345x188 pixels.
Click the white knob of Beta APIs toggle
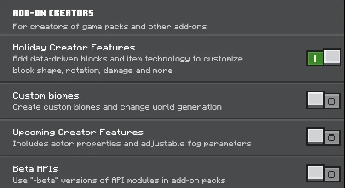[x=316, y=173]
